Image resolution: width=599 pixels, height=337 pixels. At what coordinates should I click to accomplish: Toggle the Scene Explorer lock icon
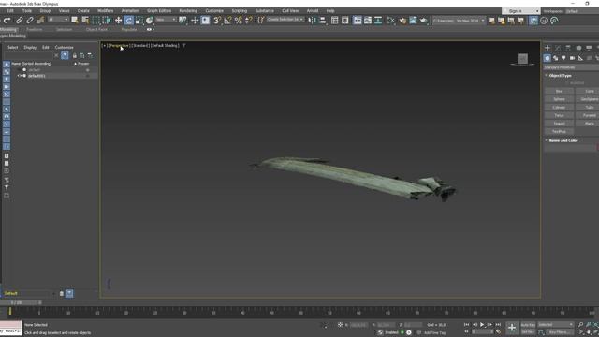click(75, 56)
